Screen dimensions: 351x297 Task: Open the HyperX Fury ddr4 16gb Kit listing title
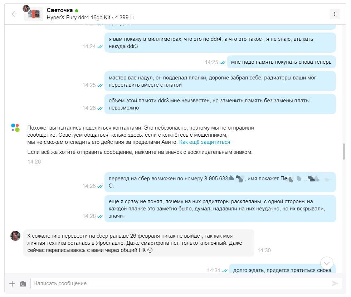pos(78,18)
